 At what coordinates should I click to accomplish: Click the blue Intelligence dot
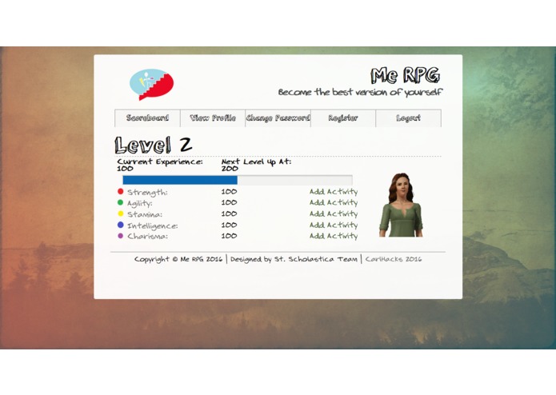click(x=121, y=225)
